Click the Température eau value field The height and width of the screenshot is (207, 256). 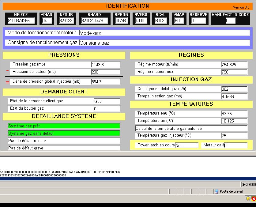pyautogui.click(x=234, y=114)
